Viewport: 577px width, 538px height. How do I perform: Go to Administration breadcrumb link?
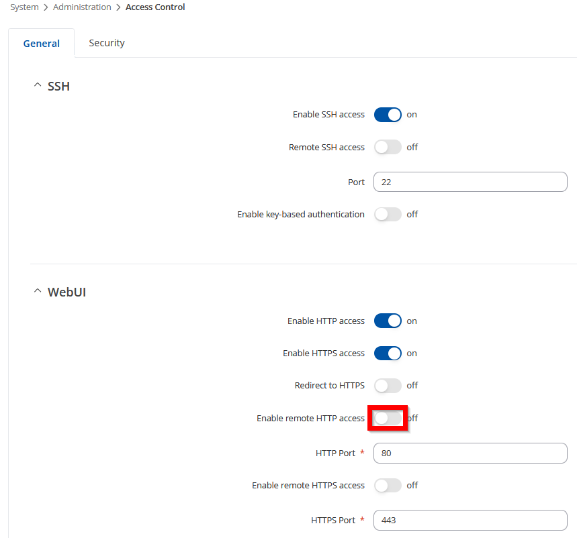click(x=82, y=7)
